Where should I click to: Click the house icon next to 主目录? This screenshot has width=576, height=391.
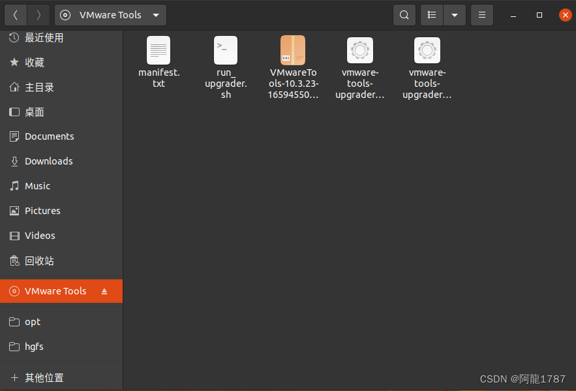[x=14, y=87]
